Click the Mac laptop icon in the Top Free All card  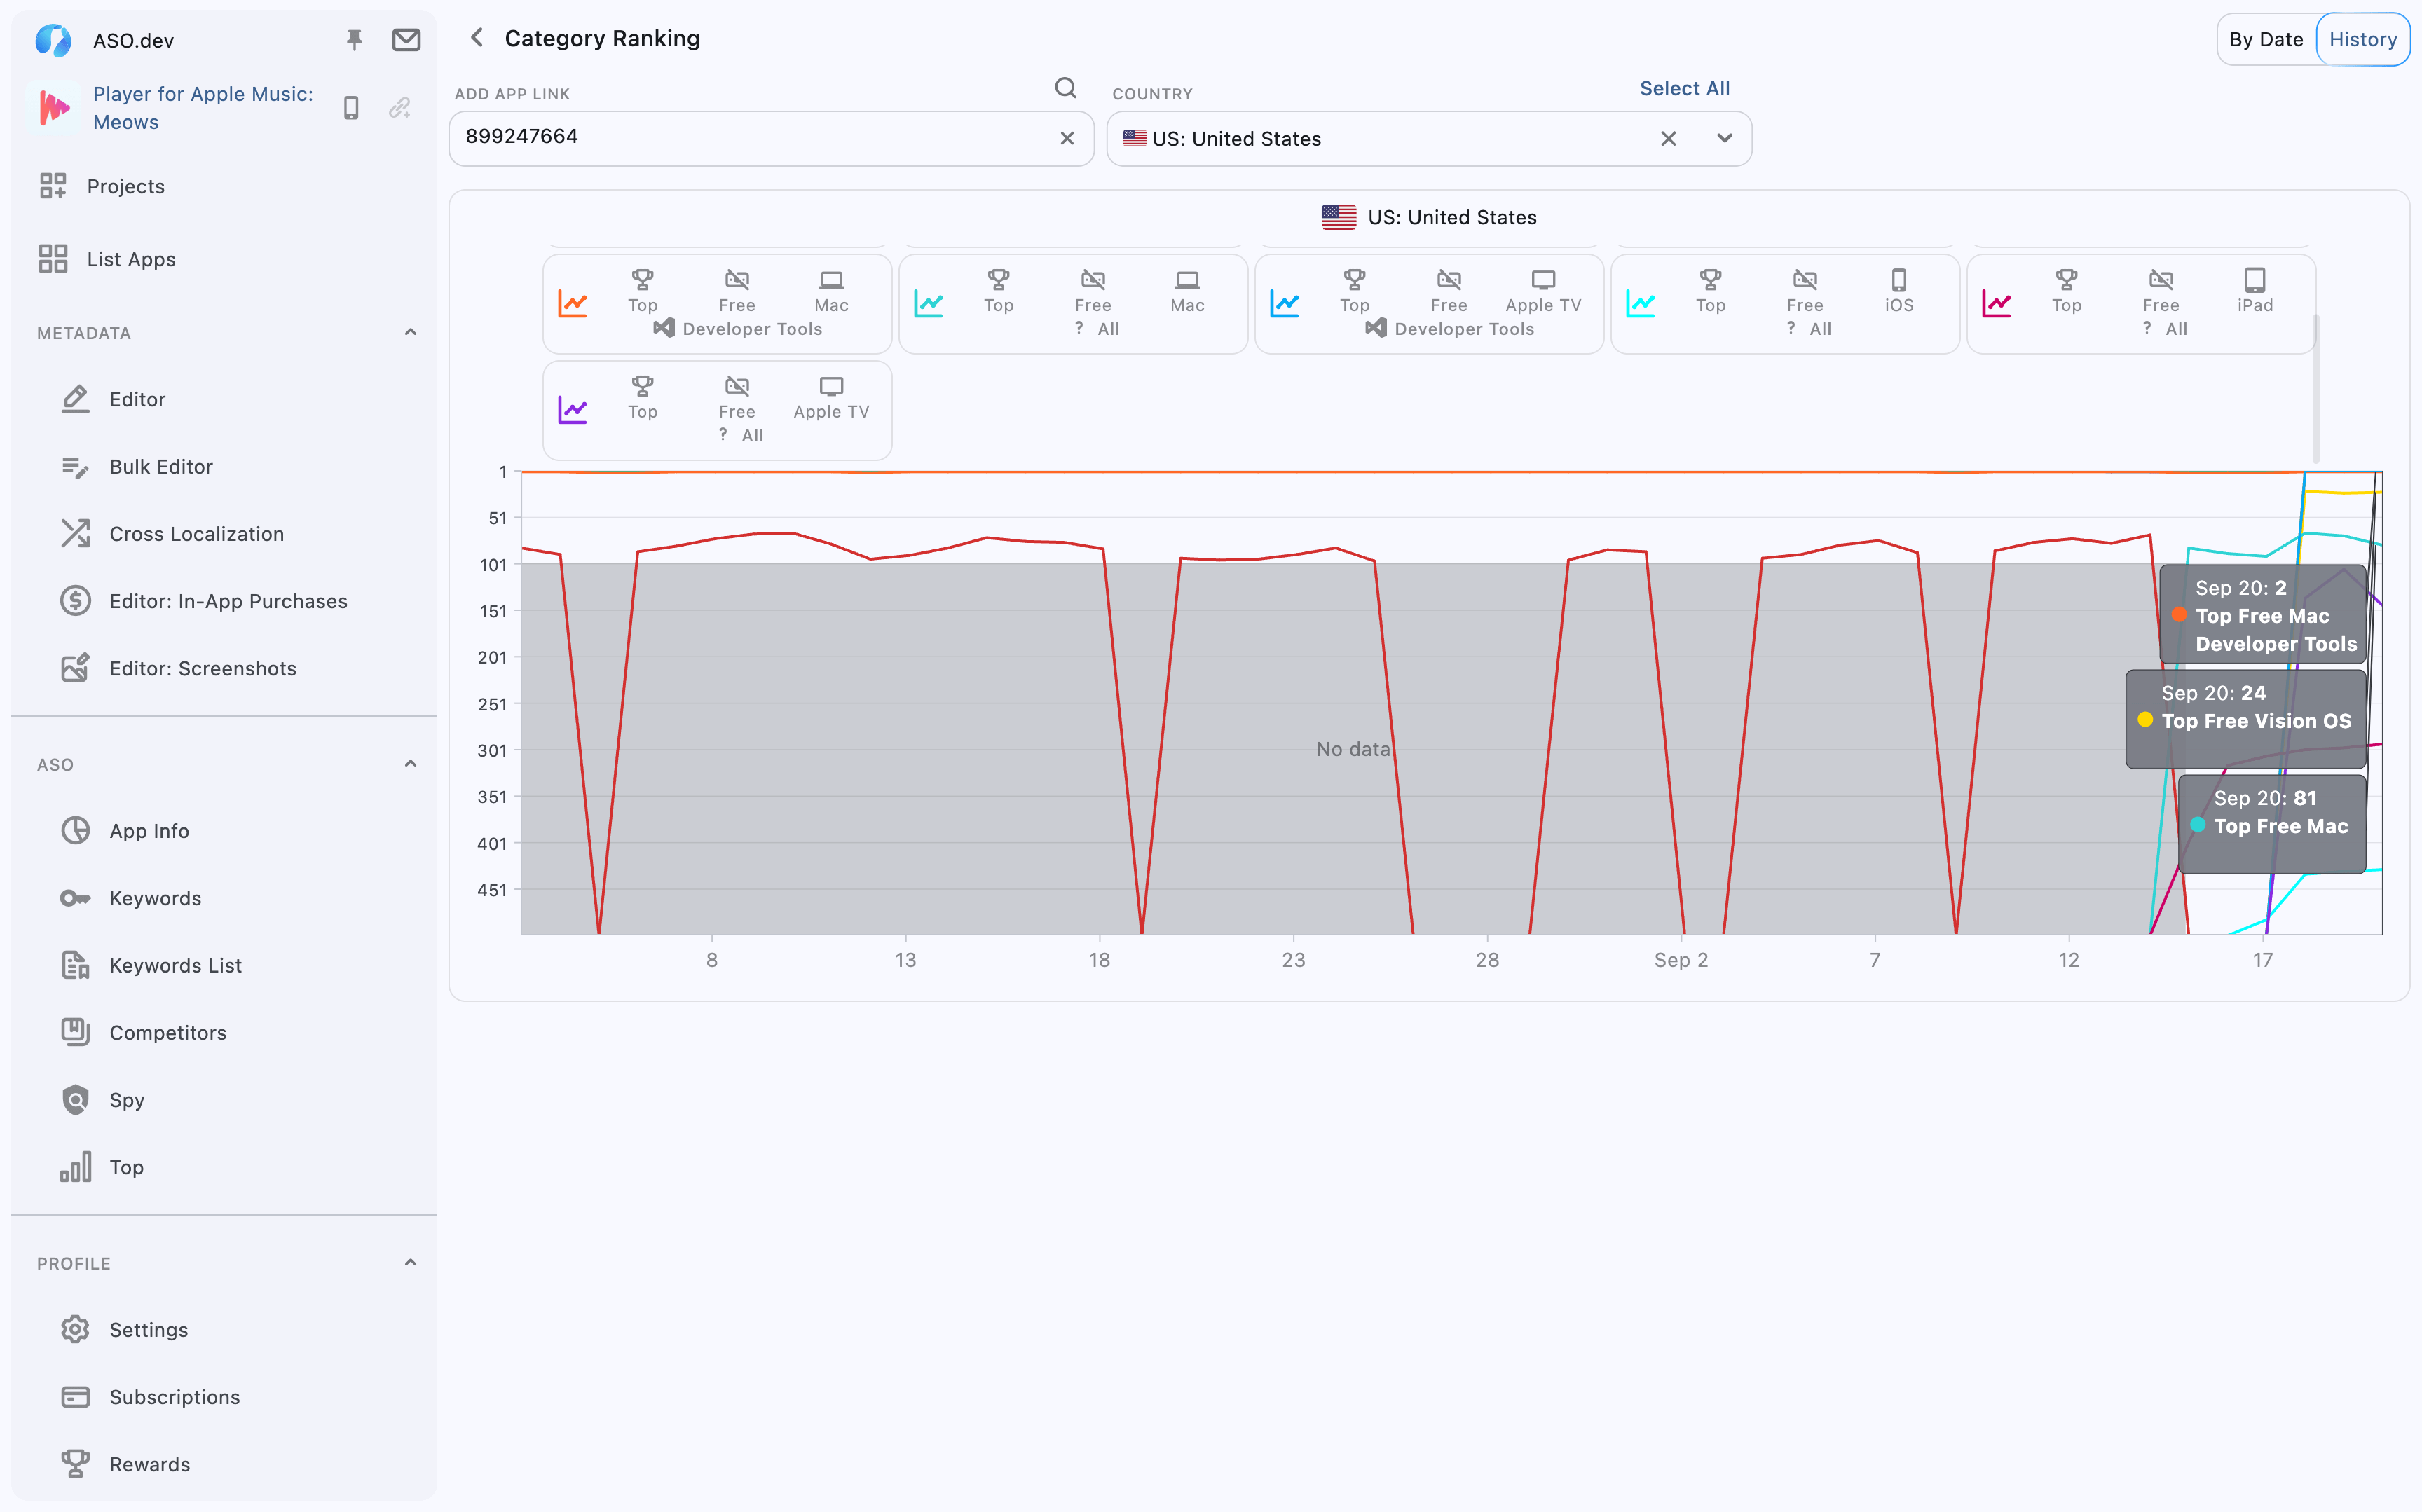click(x=1187, y=280)
